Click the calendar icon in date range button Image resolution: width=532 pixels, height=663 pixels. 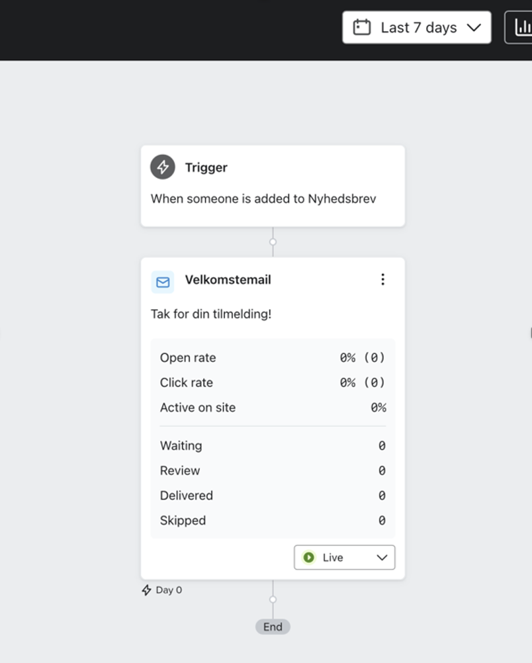[362, 27]
